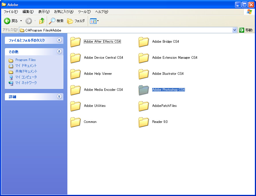
Task: Open the Back button history dropdown
Action: [x=21, y=21]
